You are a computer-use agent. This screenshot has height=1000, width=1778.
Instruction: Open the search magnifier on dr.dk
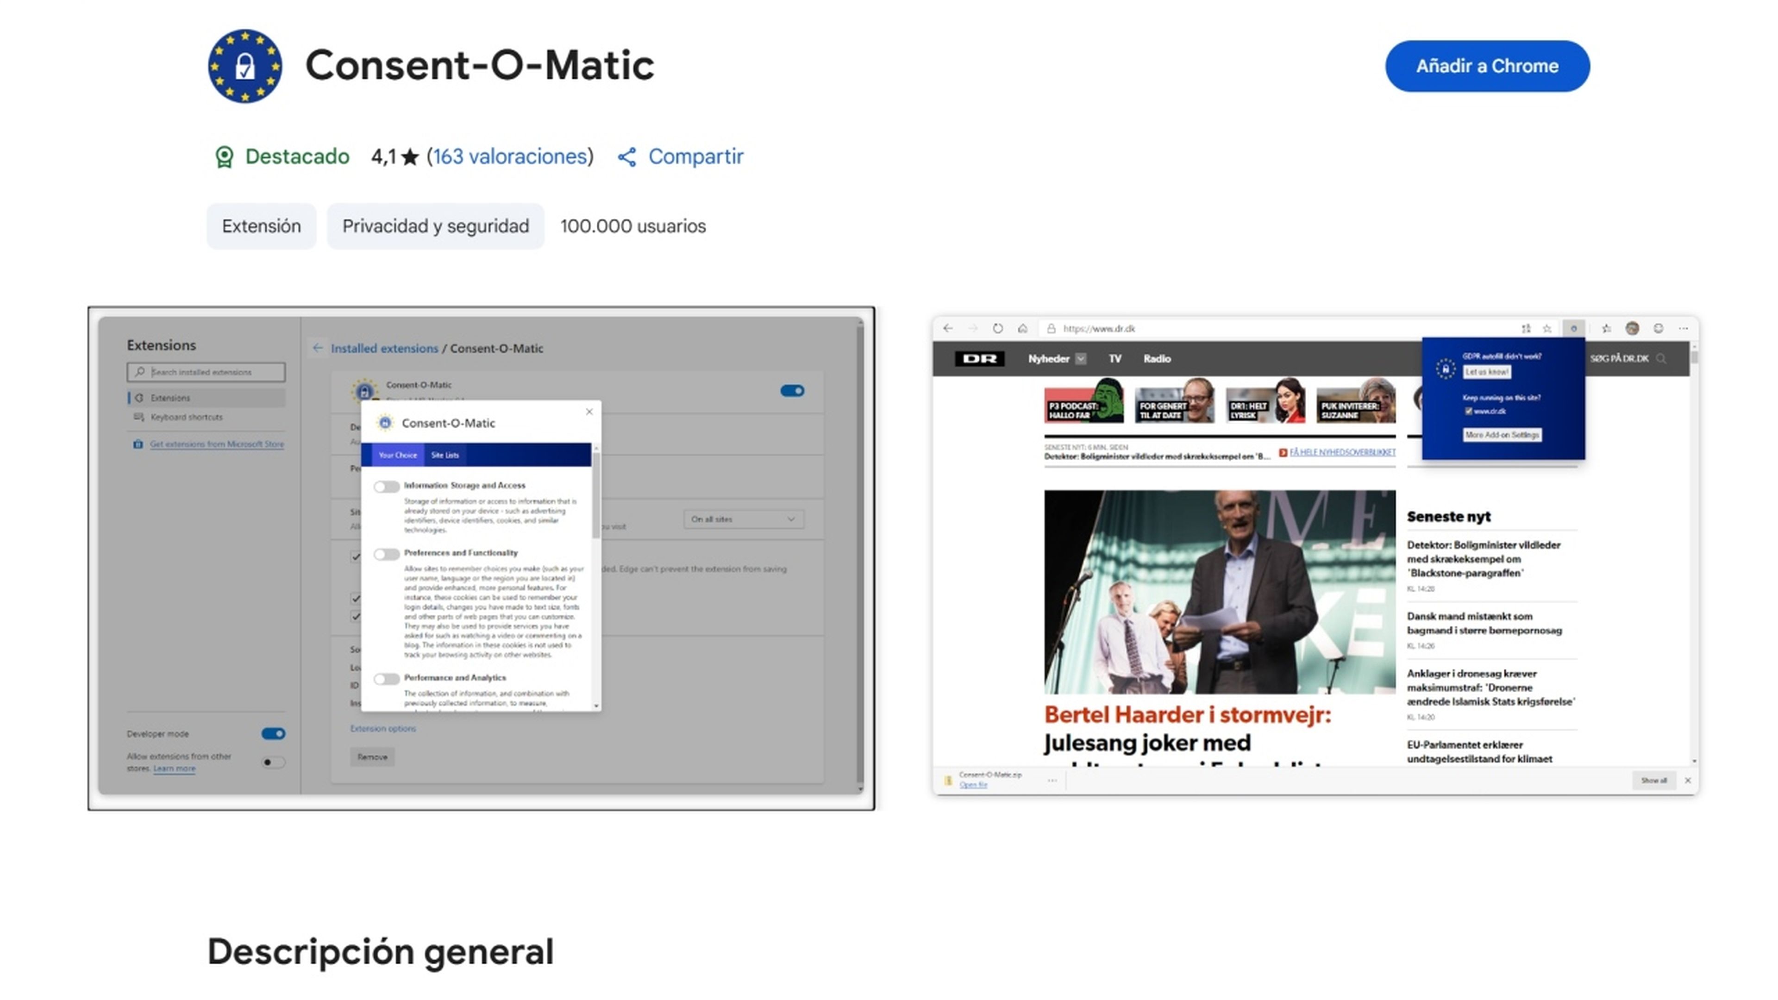tap(1661, 358)
